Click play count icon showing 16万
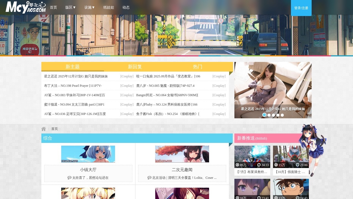 237,198
